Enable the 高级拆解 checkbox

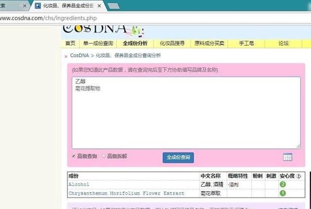(x=104, y=156)
